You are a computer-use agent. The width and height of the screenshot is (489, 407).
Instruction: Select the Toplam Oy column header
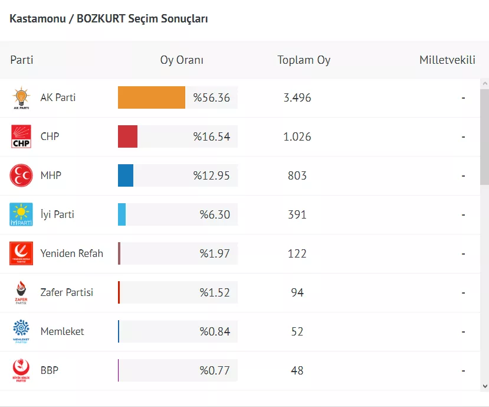304,60
